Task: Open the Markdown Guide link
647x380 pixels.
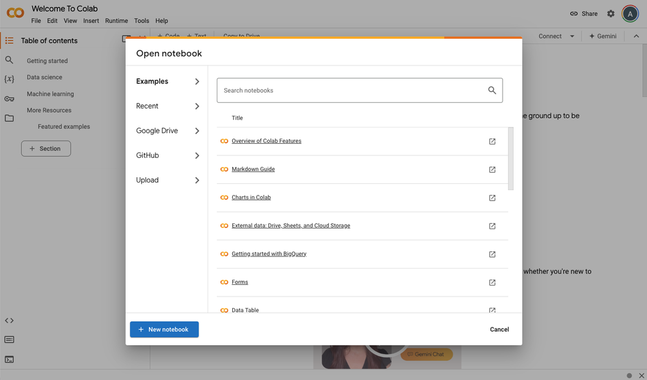Action: (254, 170)
